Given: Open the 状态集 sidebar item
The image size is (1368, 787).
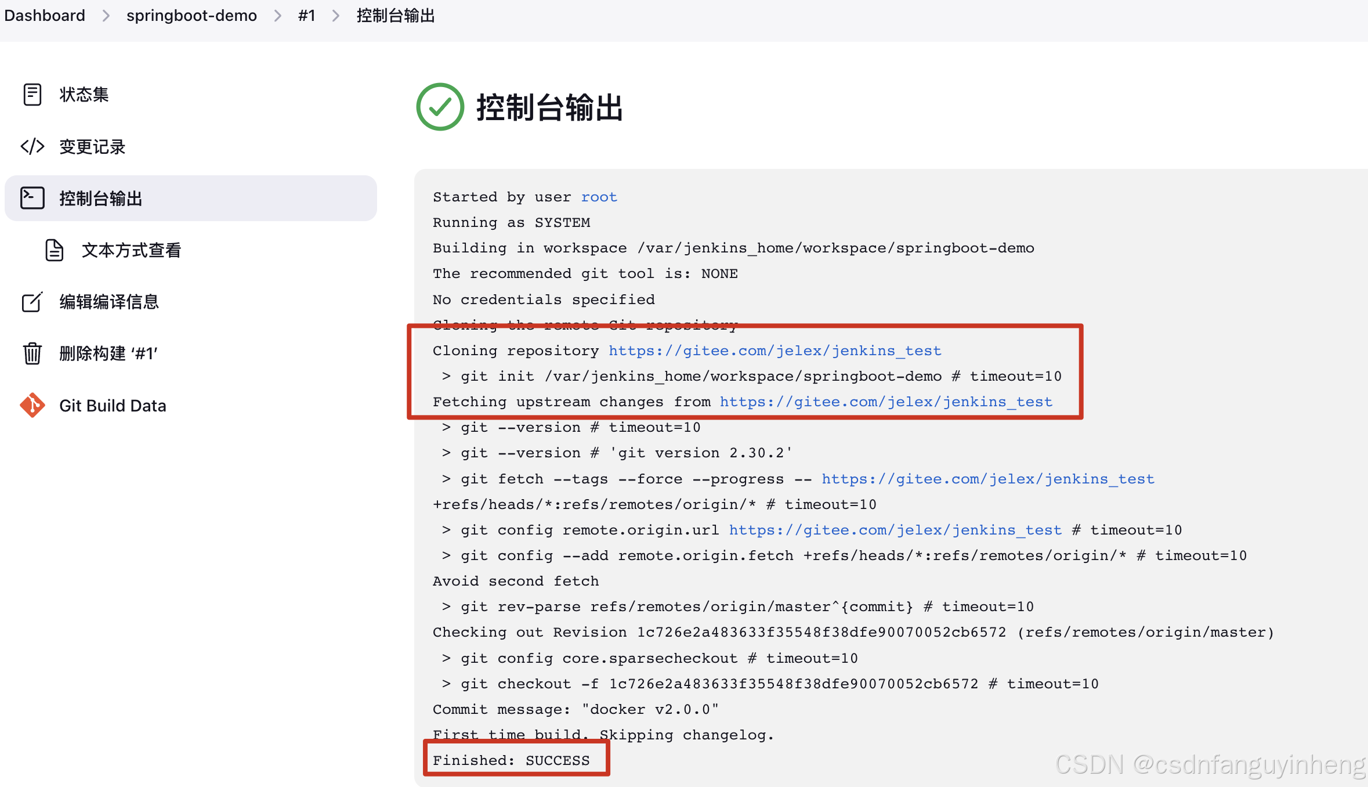Looking at the screenshot, I should pyautogui.click(x=84, y=95).
